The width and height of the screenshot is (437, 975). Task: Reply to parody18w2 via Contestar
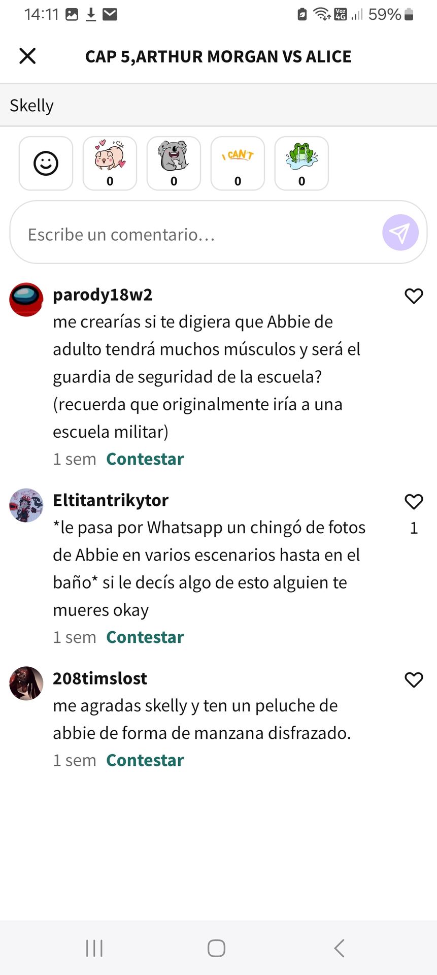click(x=145, y=459)
